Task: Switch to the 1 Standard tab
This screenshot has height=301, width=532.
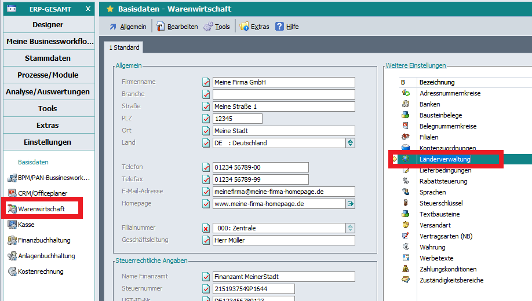Action: pyautogui.click(x=124, y=47)
